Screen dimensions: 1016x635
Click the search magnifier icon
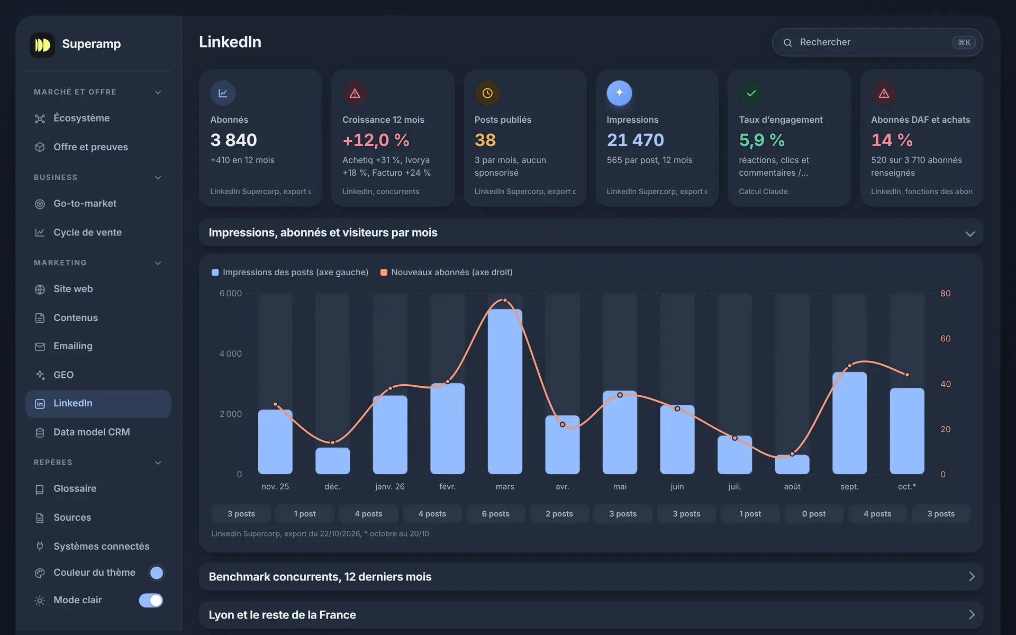click(787, 42)
